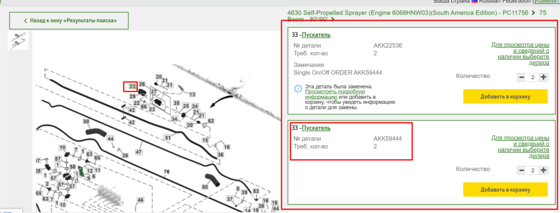
Task: Increase quantity for part AKK22536
Action: pyautogui.click(x=544, y=77)
